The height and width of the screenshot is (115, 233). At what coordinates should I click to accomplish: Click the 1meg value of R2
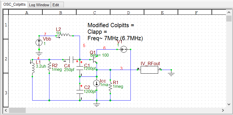(x=57, y=69)
